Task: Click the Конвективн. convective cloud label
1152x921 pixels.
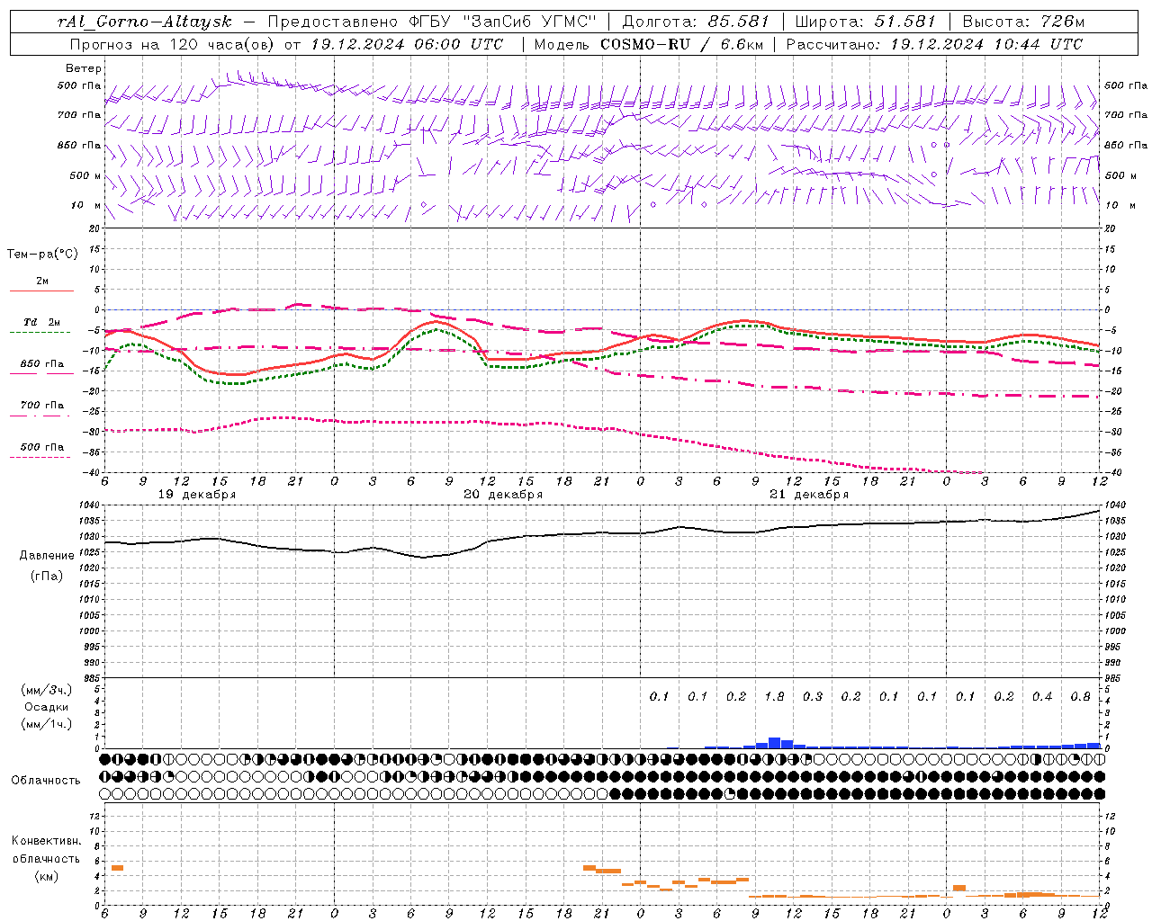Action: click(x=47, y=841)
